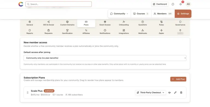
Task: Open the Dashboard button
Action: pyautogui.click(x=160, y=4)
